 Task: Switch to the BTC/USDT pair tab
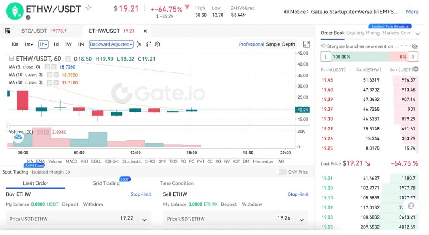click(44, 31)
